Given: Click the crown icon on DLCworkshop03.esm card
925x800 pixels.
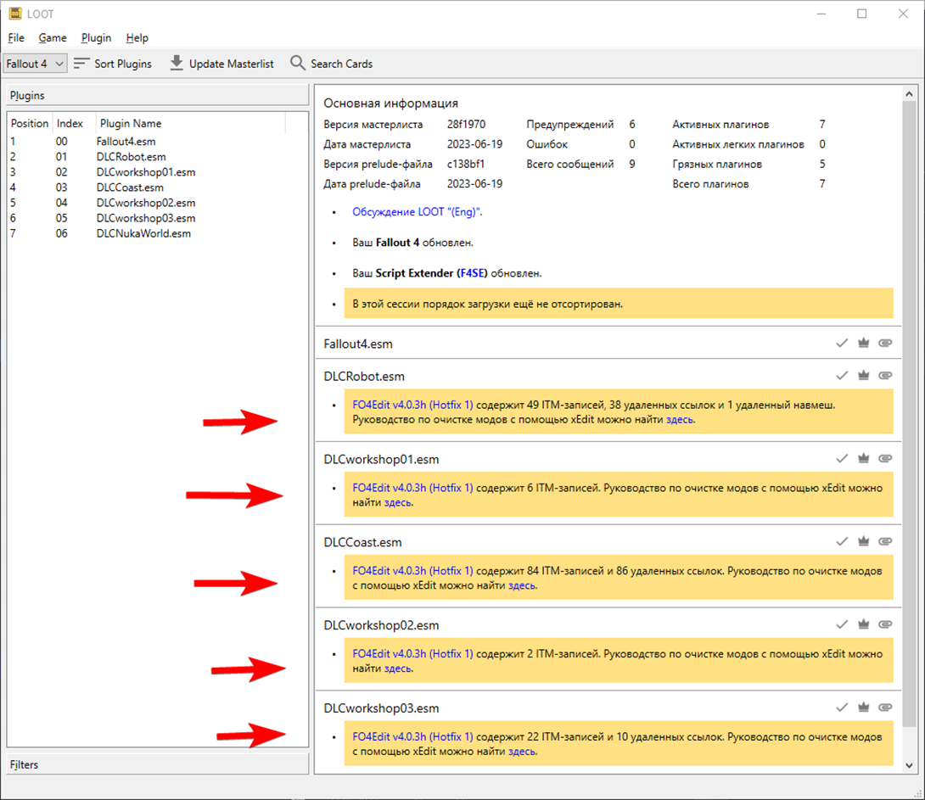Looking at the screenshot, I should [x=864, y=708].
